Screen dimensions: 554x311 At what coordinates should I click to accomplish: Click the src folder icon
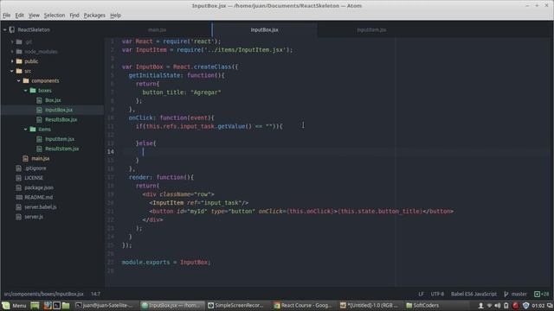[x=19, y=71]
